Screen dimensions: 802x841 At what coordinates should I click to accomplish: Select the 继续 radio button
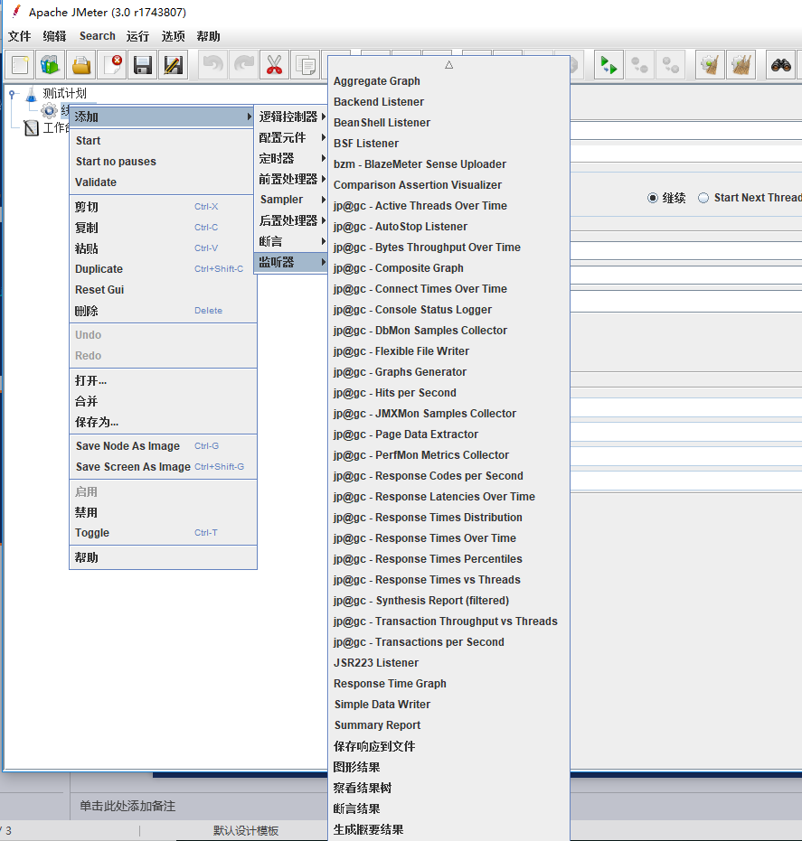652,198
